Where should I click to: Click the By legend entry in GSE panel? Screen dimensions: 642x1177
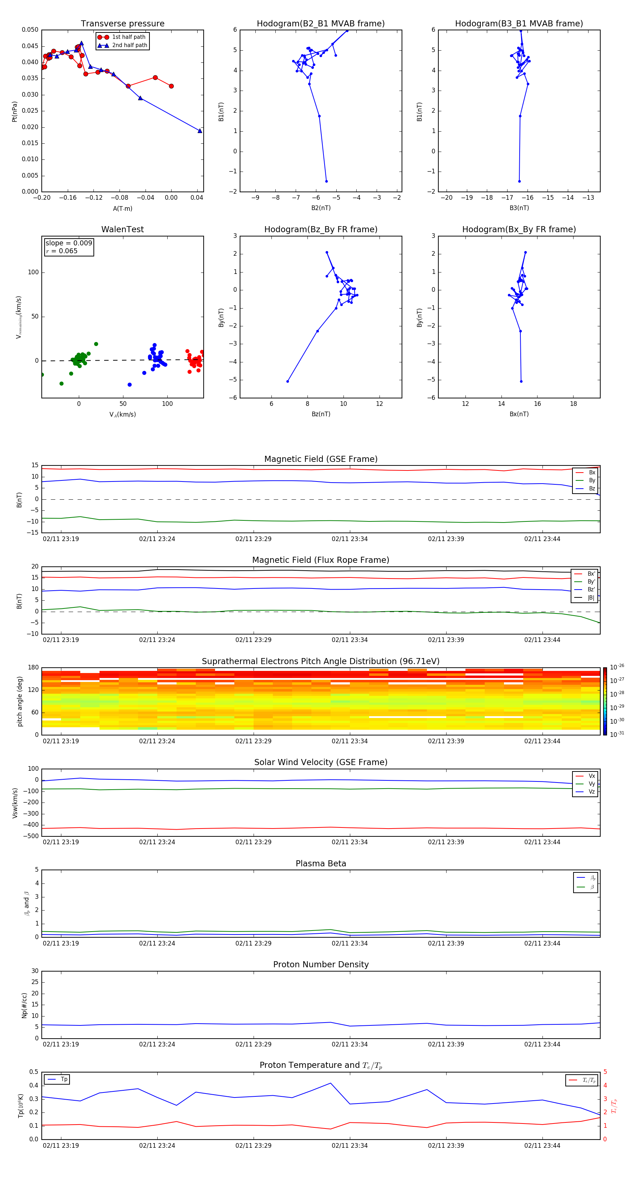tap(585, 480)
